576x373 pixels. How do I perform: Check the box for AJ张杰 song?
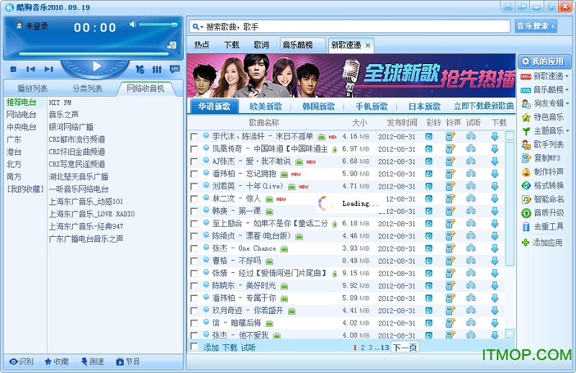point(194,162)
